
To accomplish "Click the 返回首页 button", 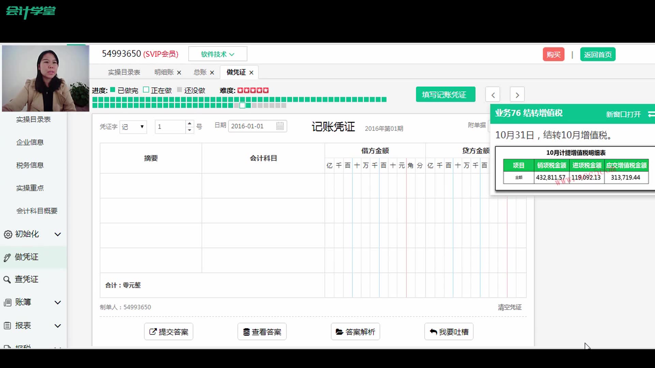I will (x=598, y=55).
